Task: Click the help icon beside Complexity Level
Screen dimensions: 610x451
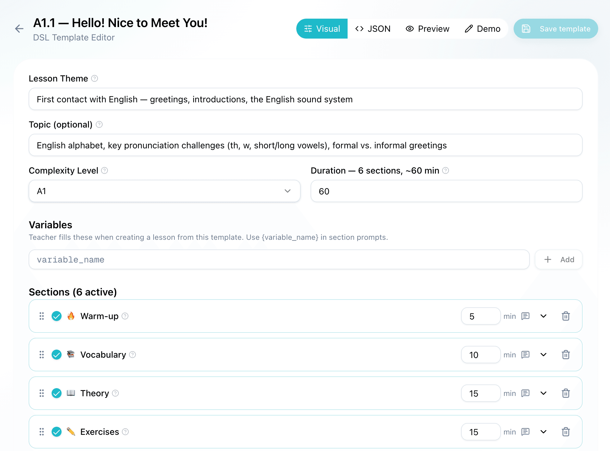Action: [x=104, y=170]
